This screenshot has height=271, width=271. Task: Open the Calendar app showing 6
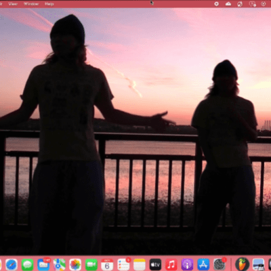107,264
